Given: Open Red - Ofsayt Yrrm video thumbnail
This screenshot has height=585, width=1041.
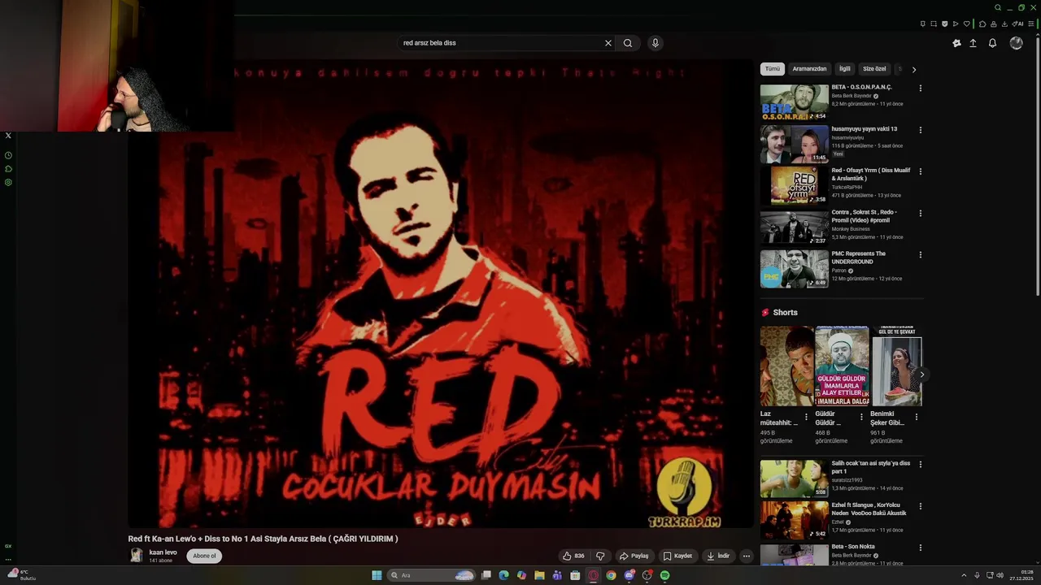Looking at the screenshot, I should (x=795, y=185).
